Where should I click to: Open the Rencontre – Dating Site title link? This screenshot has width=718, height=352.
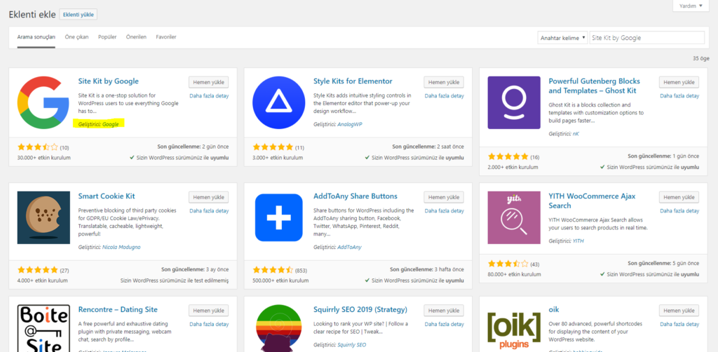118,310
